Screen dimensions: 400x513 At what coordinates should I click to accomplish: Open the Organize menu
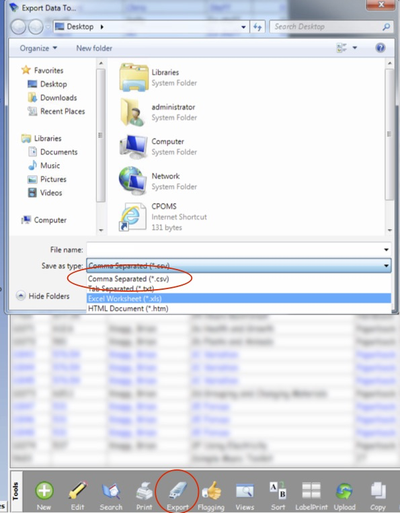pos(38,48)
